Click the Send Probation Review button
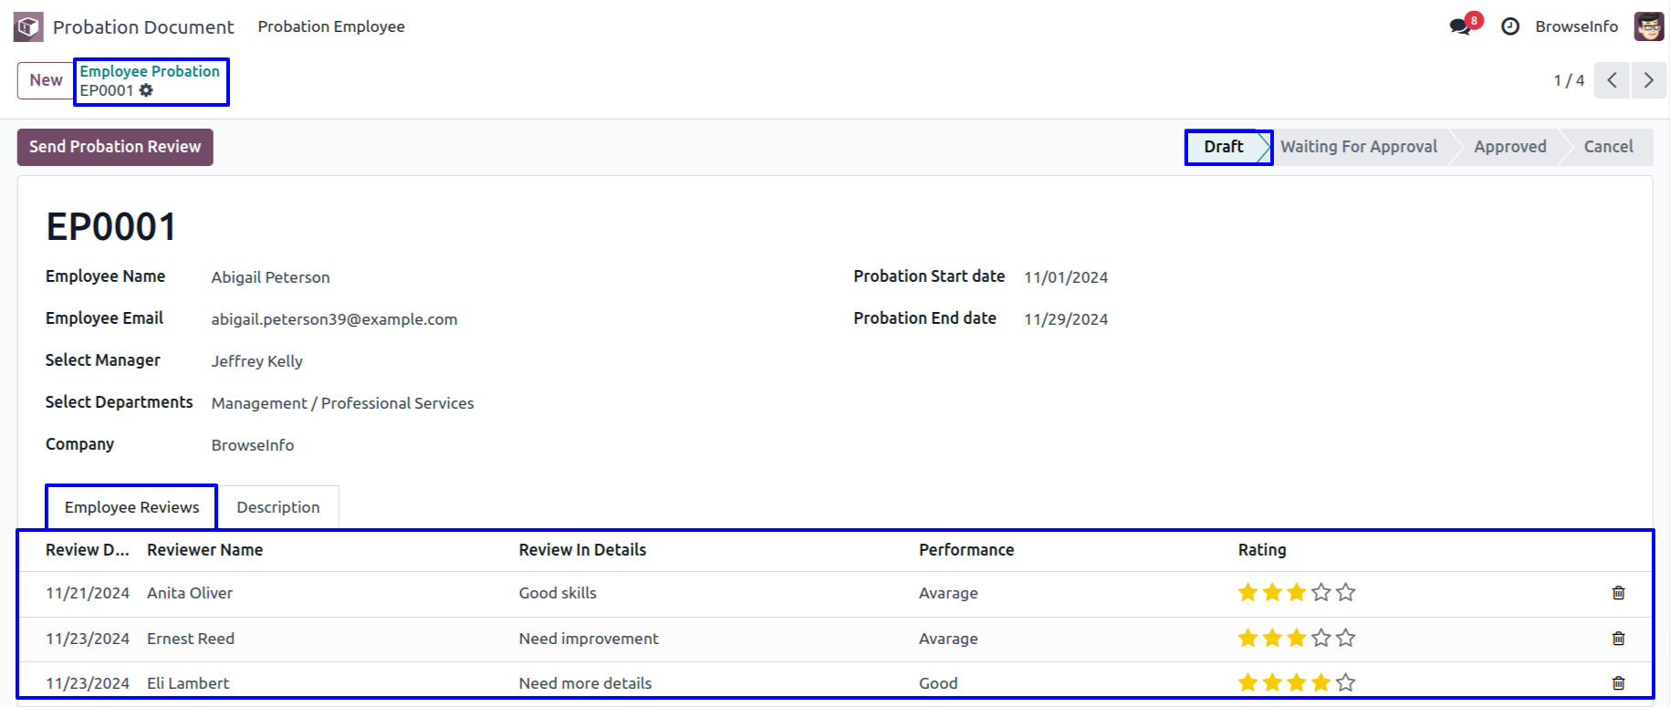 pos(115,147)
